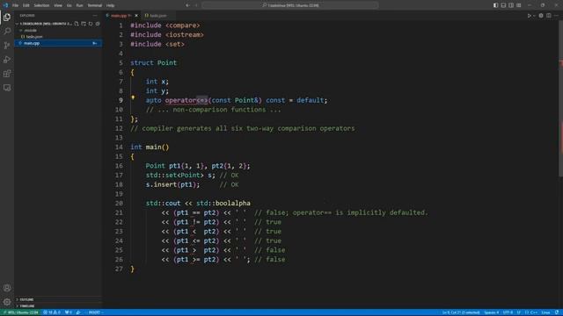
Task: Click on 'struct Point' on line 5
Action: pos(153,62)
